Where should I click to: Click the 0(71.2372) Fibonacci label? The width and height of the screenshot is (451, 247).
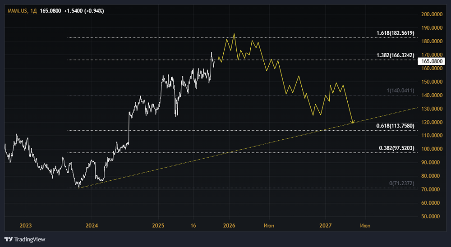(x=401, y=183)
